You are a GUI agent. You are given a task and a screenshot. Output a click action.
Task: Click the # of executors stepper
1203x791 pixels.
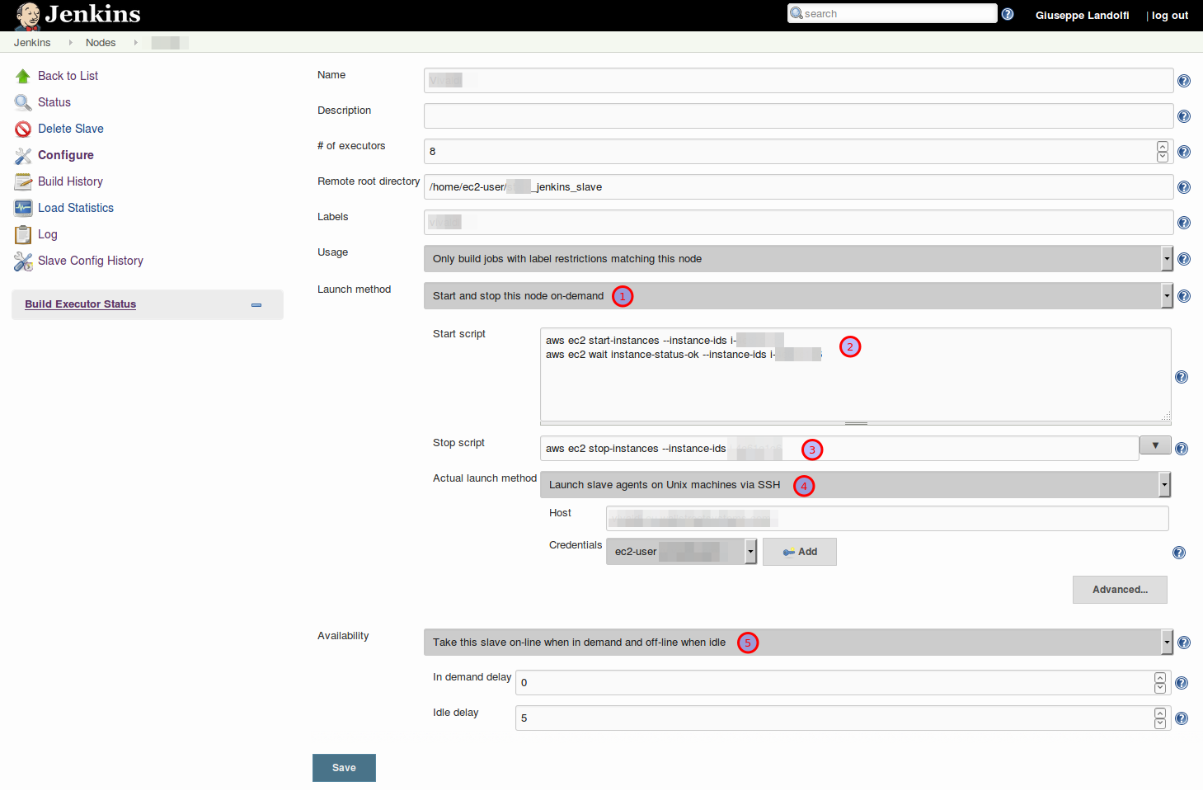coord(1163,152)
